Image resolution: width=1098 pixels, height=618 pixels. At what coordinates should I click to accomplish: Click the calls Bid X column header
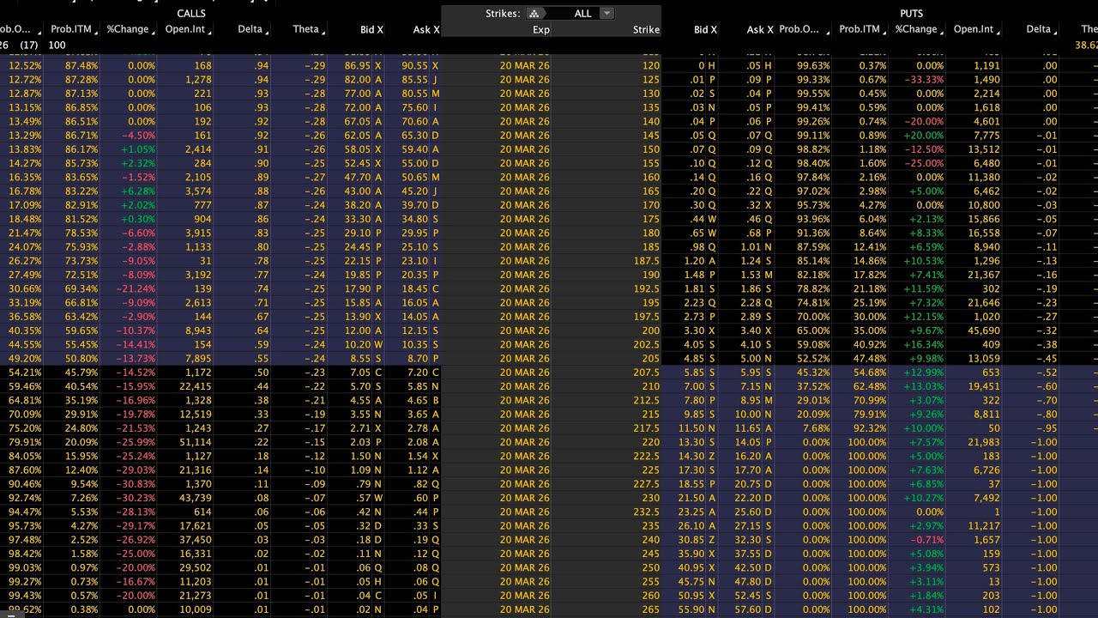371,30
